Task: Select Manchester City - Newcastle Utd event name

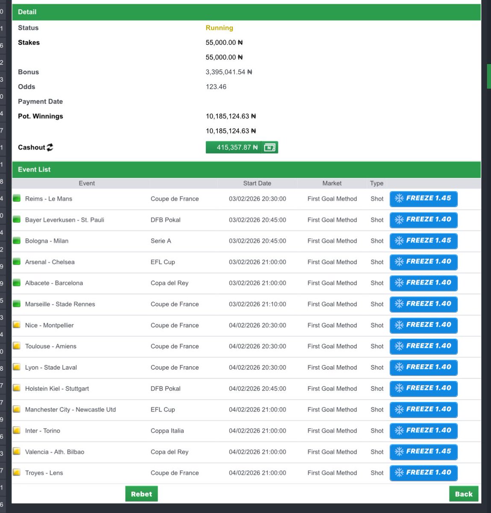Action: pyautogui.click(x=71, y=410)
